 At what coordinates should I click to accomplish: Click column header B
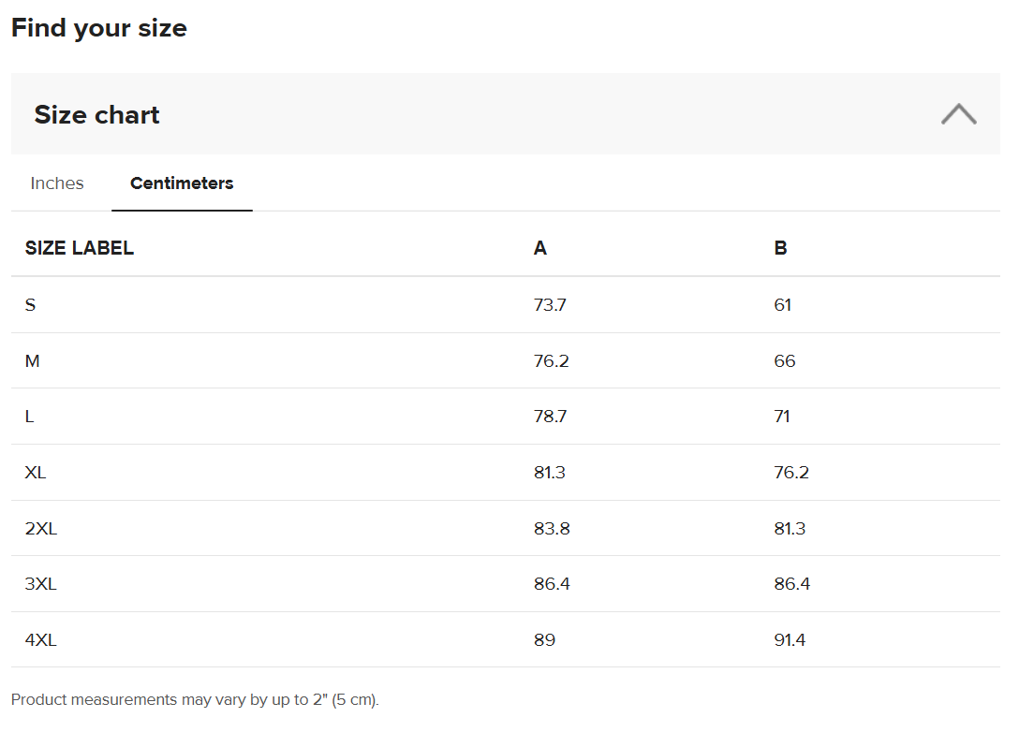[780, 248]
